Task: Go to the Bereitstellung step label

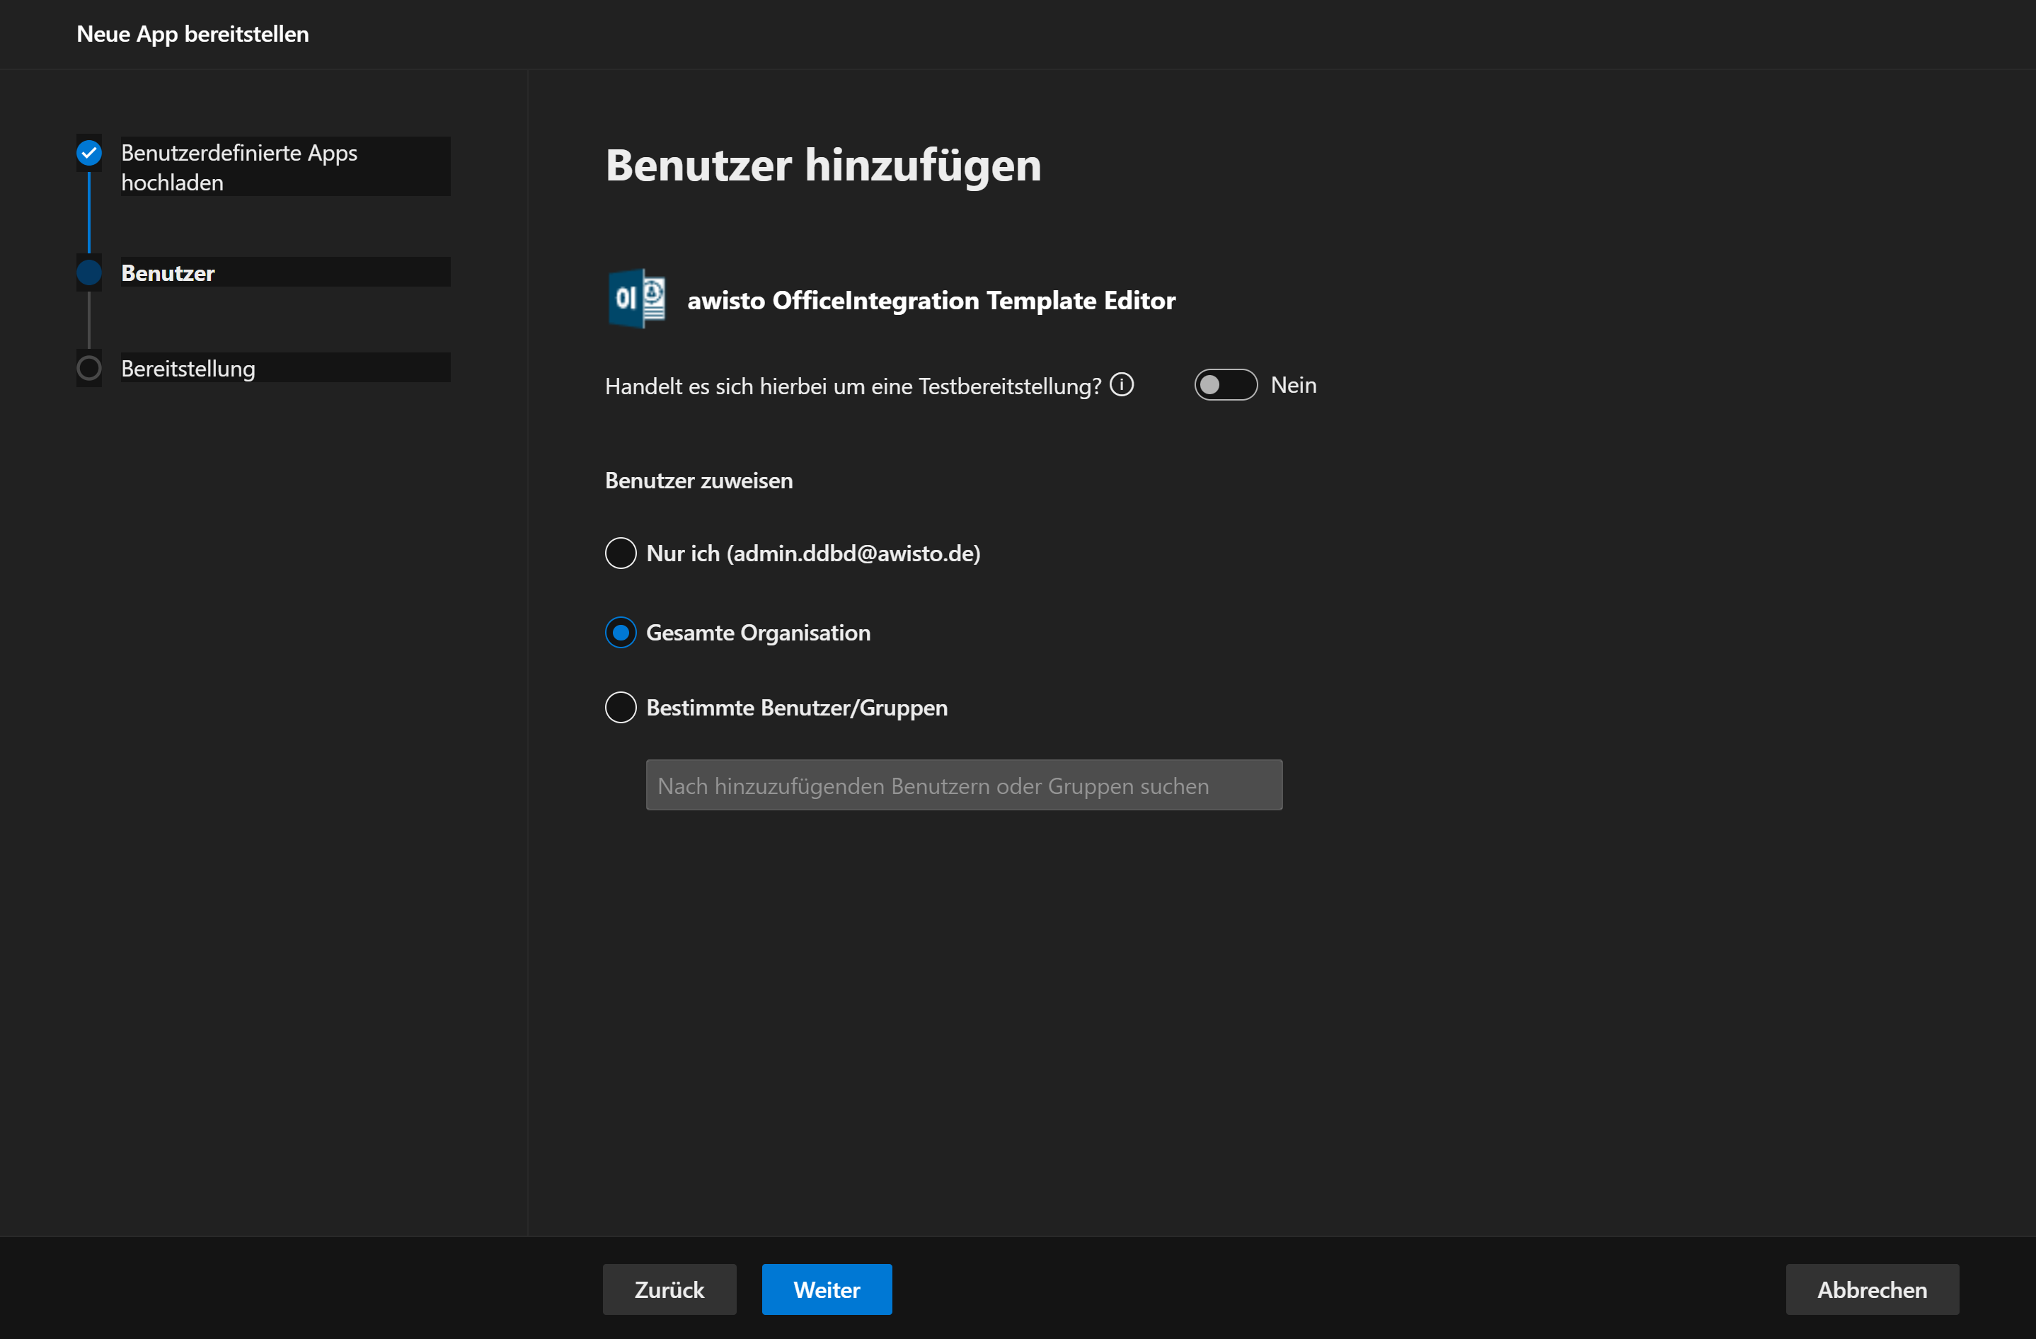Action: coord(285,369)
